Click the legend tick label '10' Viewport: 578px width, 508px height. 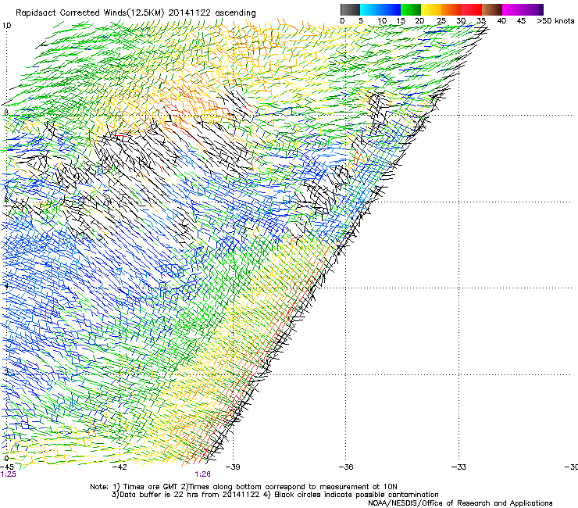382,21
